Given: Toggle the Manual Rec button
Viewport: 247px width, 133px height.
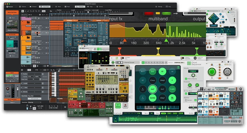Looking at the screenshot, I should [24, 15].
